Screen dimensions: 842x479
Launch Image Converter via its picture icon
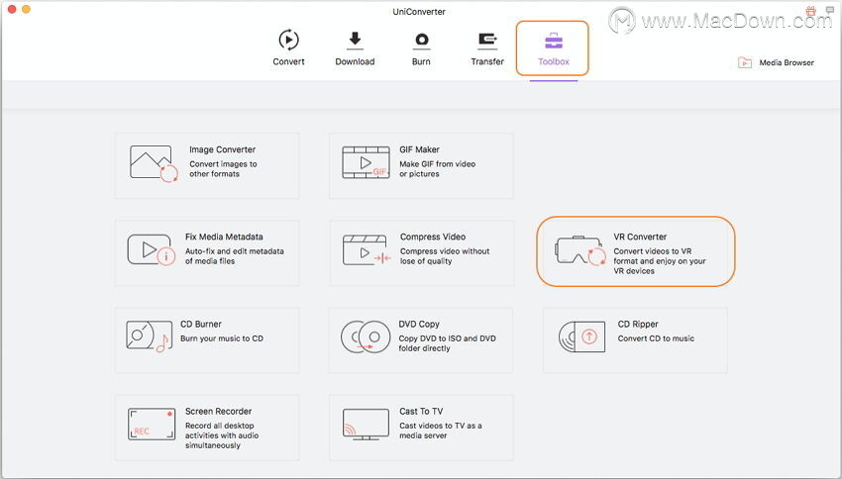(x=154, y=163)
